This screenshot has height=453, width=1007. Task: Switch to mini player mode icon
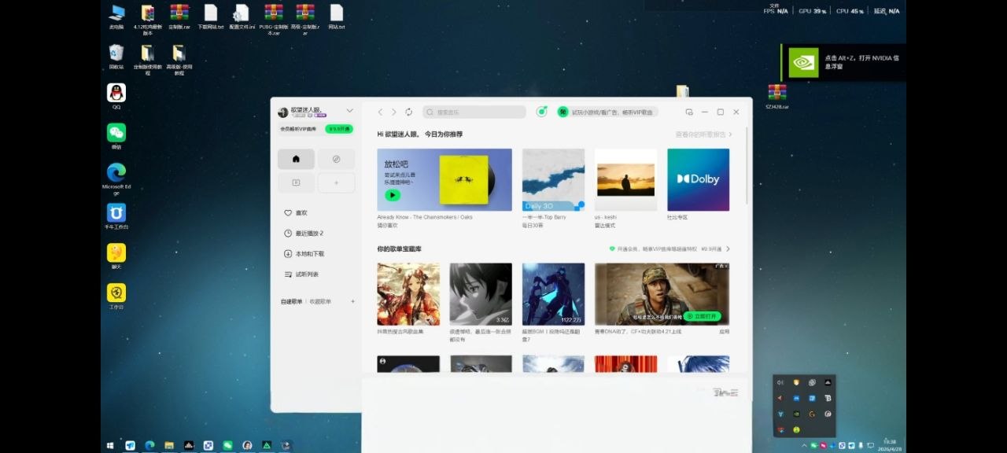689,112
